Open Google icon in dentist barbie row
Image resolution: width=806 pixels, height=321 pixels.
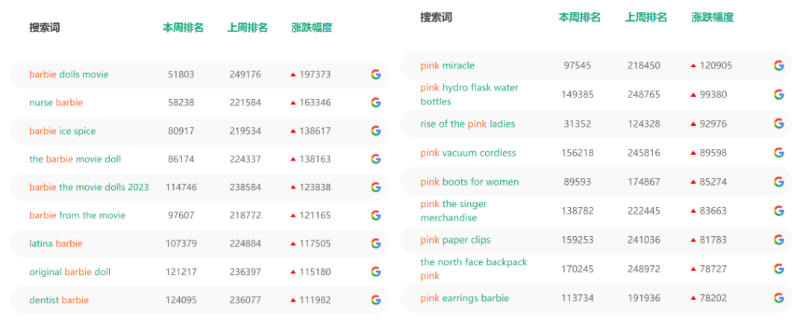coord(375,300)
